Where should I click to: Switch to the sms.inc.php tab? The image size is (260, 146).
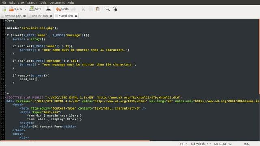13,16
